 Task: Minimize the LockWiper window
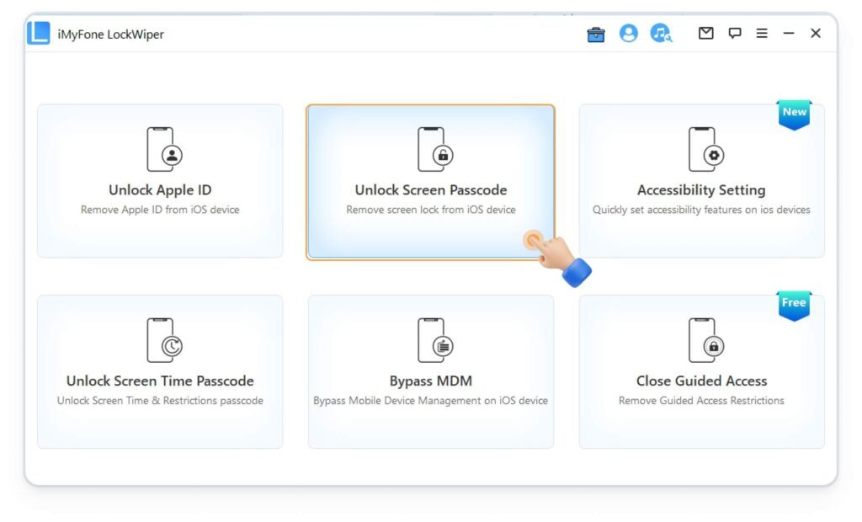(x=789, y=34)
